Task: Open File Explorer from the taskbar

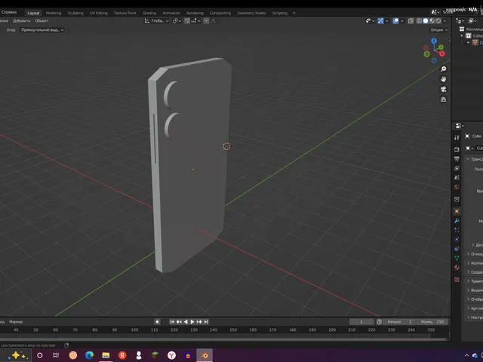Action: point(106,355)
